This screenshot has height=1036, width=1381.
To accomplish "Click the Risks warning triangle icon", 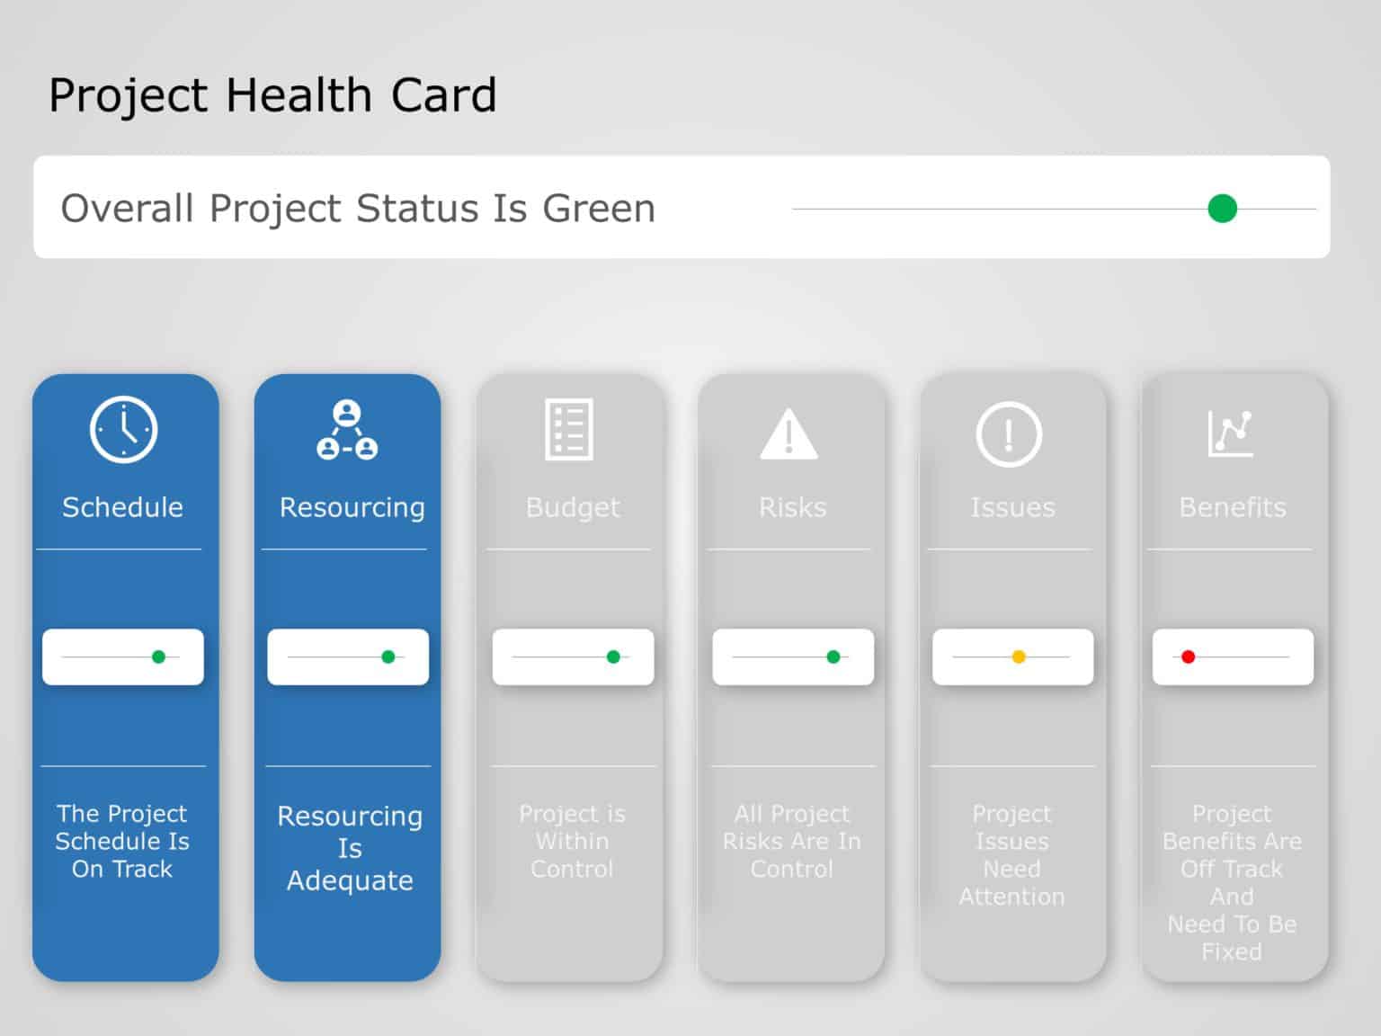I will point(791,435).
